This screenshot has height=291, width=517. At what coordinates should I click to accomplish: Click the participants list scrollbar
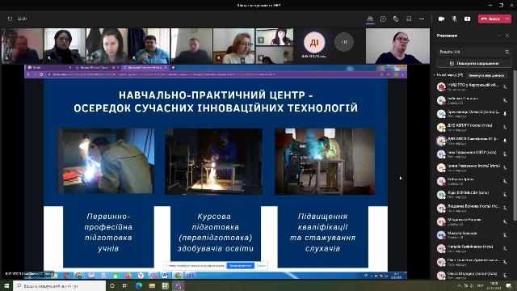pyautogui.click(x=515, y=145)
